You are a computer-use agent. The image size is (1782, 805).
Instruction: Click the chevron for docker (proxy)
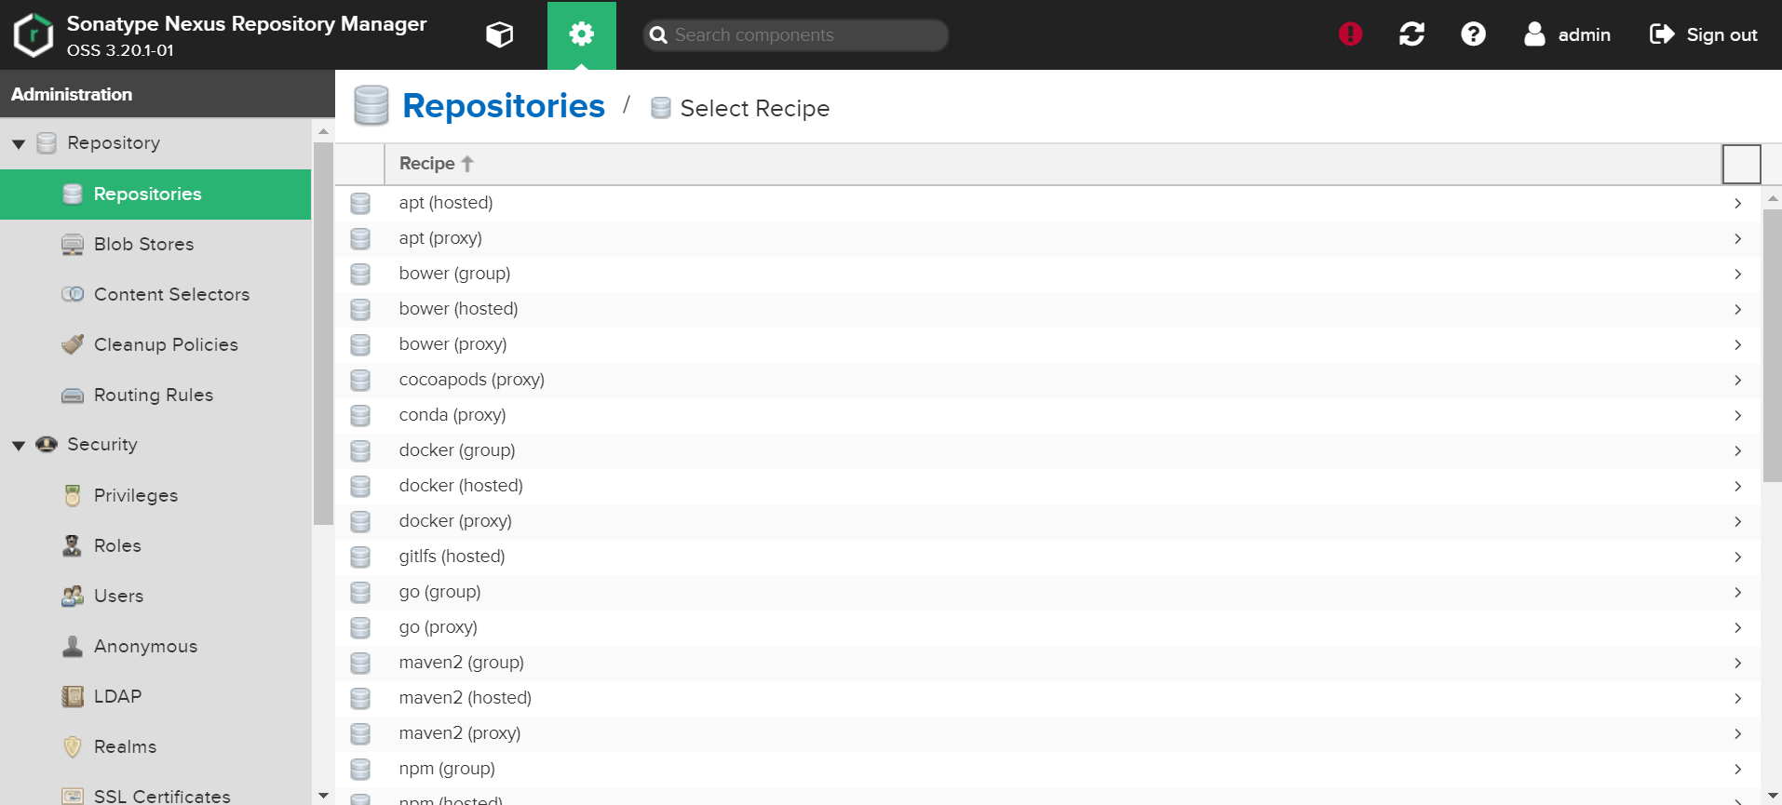[1737, 521]
